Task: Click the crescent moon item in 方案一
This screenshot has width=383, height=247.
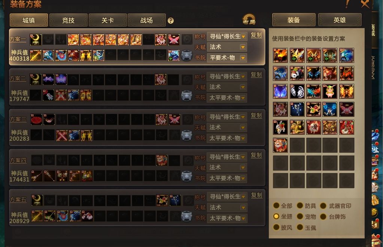Action: (x=36, y=40)
